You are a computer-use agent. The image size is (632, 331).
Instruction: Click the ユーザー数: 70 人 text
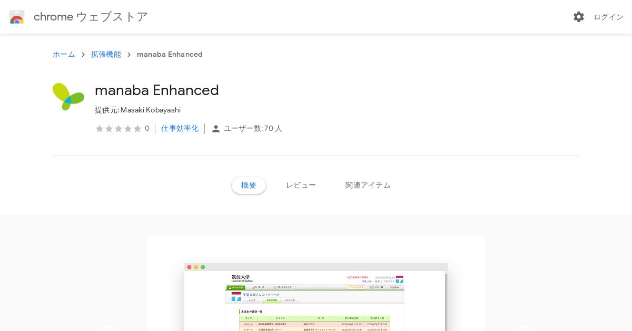pyautogui.click(x=253, y=129)
